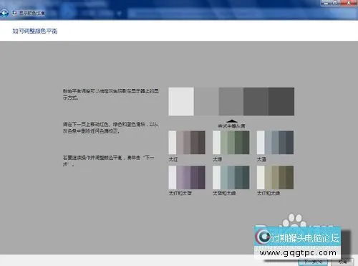The width and height of the screenshot is (358, 266).
Task: Click the 大红和大绿 label text
Action: pos(268,193)
